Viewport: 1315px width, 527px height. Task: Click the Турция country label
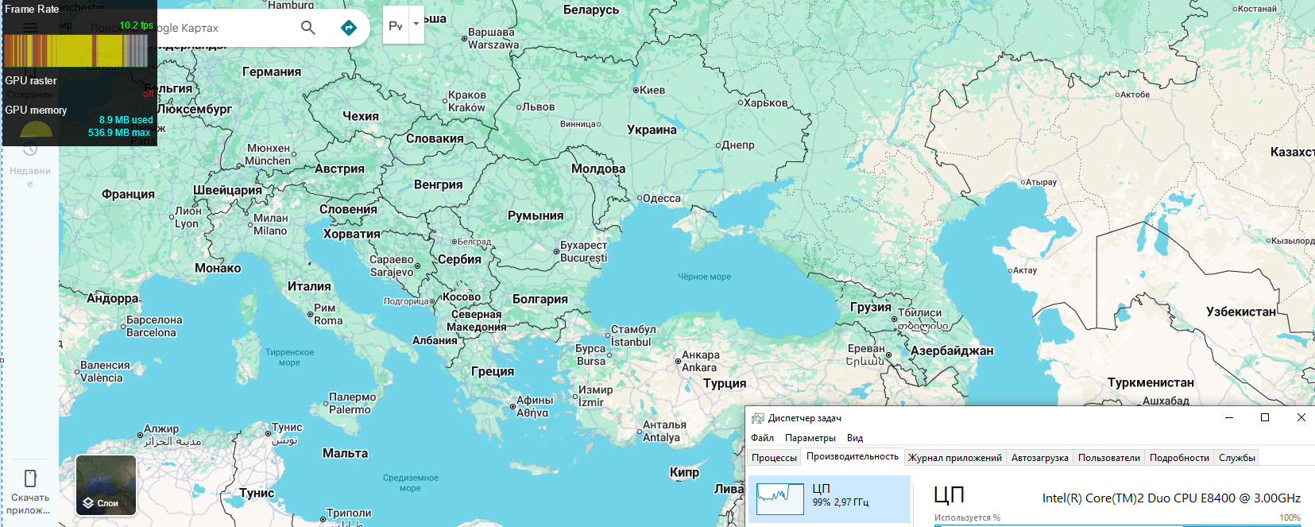click(x=725, y=383)
